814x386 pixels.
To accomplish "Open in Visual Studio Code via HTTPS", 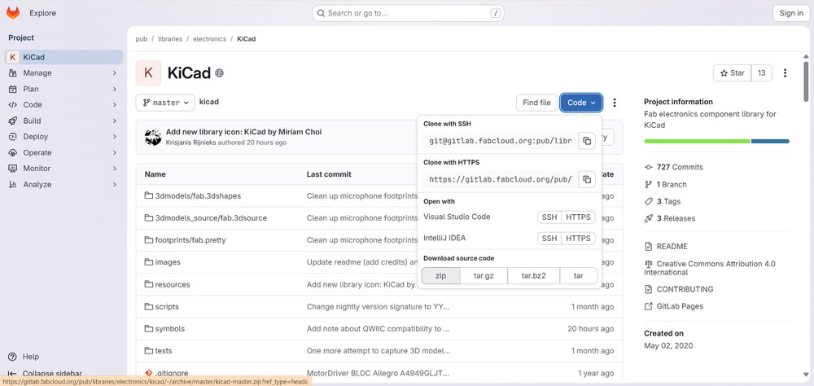I will [x=579, y=217].
